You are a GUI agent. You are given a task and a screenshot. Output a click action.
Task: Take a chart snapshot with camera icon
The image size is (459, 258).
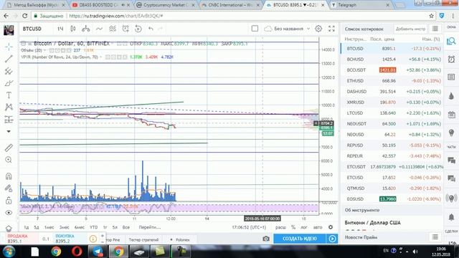[266, 239]
